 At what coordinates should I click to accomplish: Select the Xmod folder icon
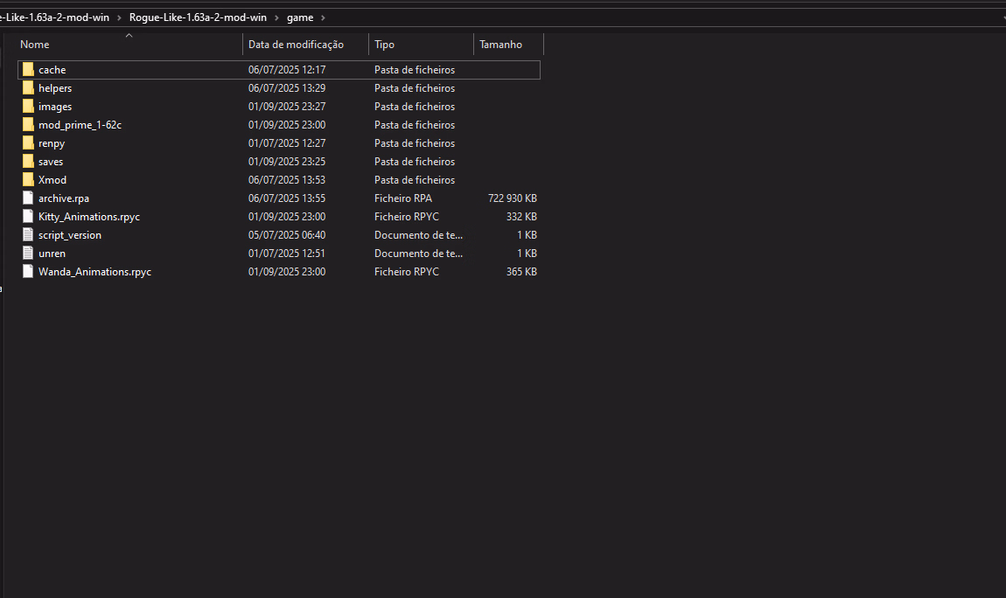[28, 180]
